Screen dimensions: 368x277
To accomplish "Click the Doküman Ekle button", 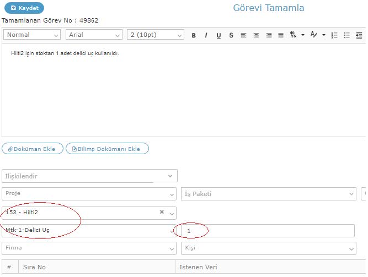I will point(33,149).
